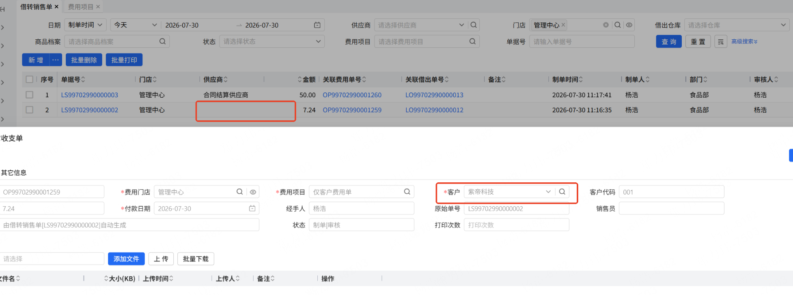Image resolution: width=793 pixels, height=295 pixels.
Task: Close the 费用项目 tab
Action: [98, 7]
